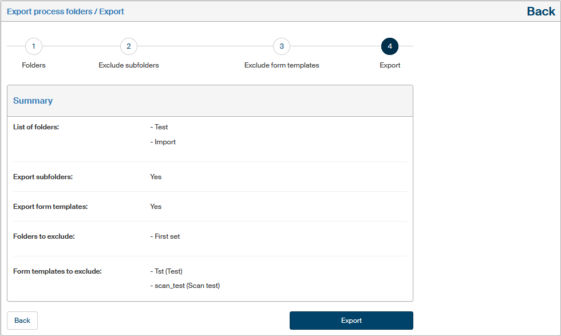Click the active step 4 circle
Viewport: 561px width, 336px height.
tap(390, 46)
